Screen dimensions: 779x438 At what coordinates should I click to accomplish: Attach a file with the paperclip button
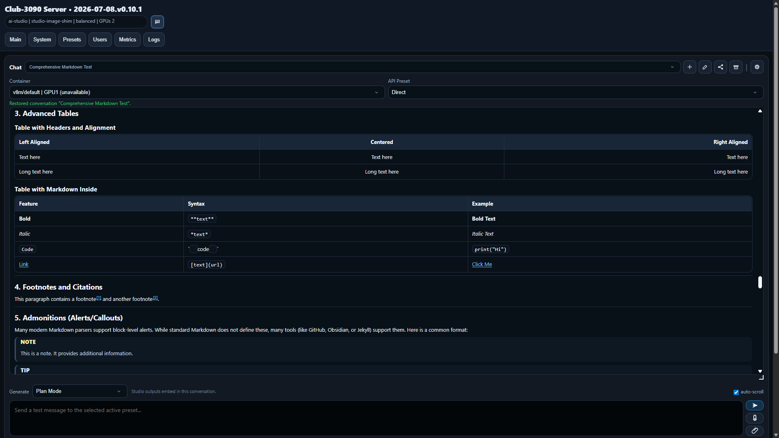[754, 430]
